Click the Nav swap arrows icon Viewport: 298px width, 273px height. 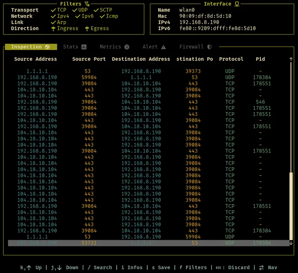point(261,267)
